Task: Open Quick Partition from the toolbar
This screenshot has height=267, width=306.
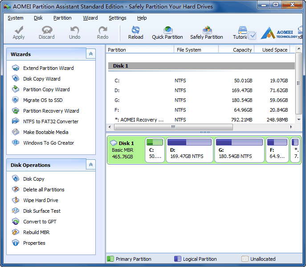Action: click(167, 31)
